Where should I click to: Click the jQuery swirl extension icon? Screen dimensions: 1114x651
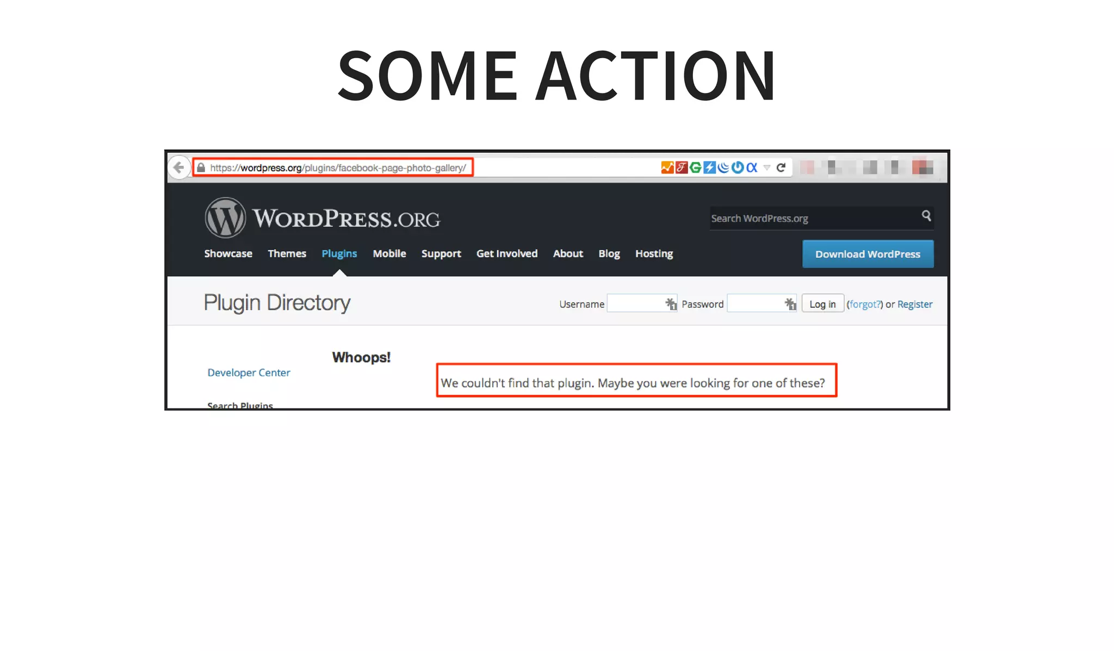[x=723, y=168]
